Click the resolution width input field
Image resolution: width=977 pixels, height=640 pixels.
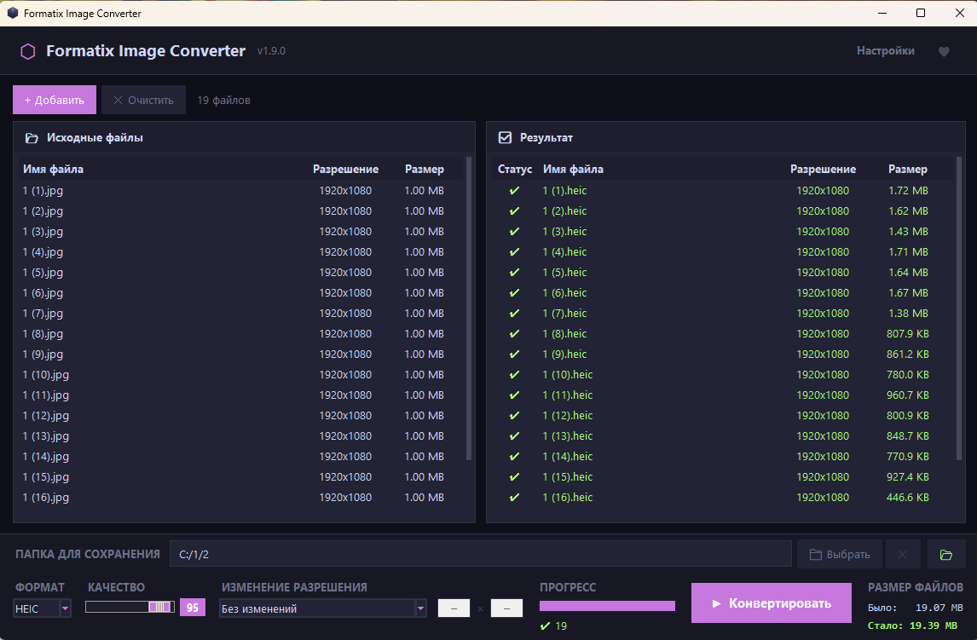click(x=454, y=608)
